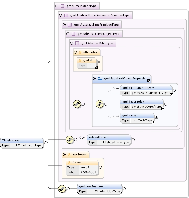The image size is (189, 198).
Task: Expand gml:metaDataProperty element
Action: [x=174, y=90]
